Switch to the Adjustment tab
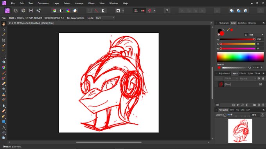The height and width of the screenshot is (149, 266). [224, 73]
